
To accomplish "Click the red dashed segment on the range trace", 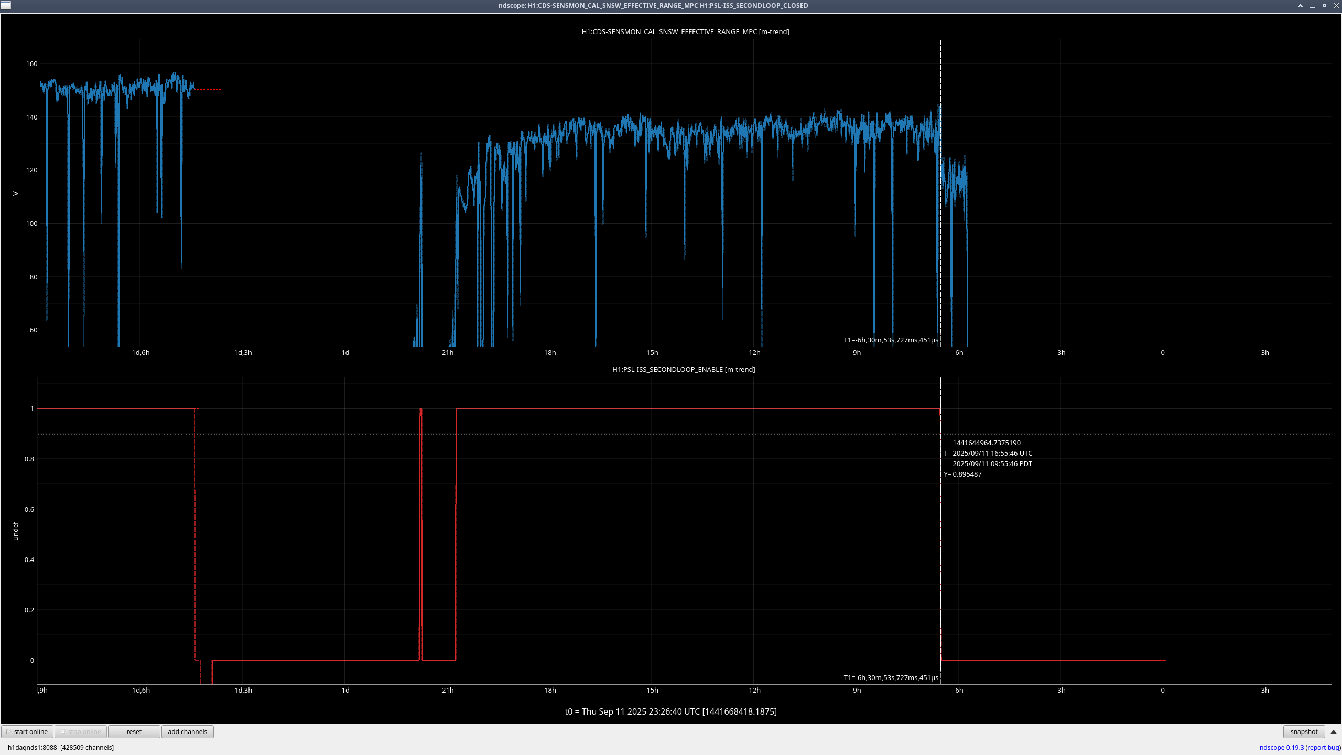I will click(x=208, y=90).
